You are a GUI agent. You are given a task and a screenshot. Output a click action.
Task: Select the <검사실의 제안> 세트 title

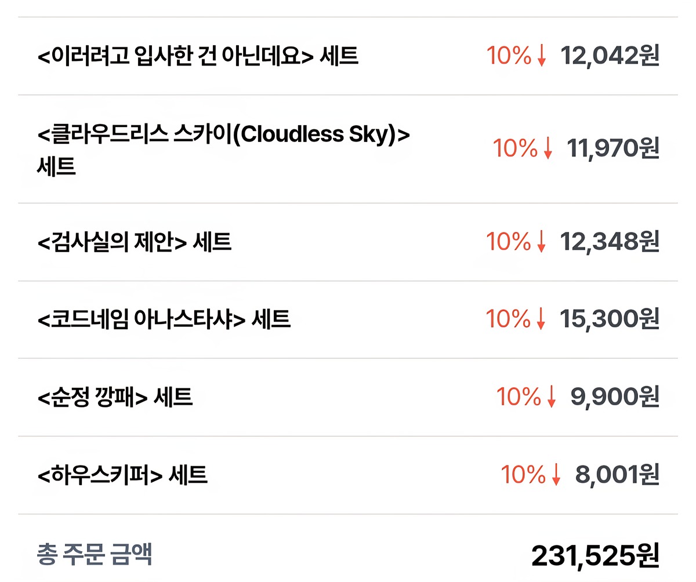pos(134,242)
